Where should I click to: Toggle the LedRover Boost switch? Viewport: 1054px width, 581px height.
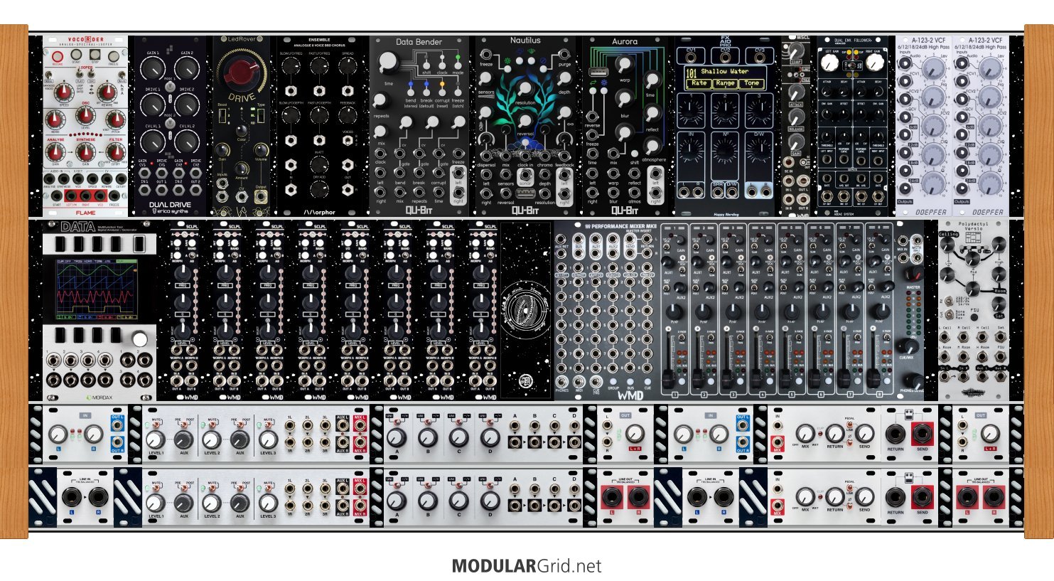point(222,115)
